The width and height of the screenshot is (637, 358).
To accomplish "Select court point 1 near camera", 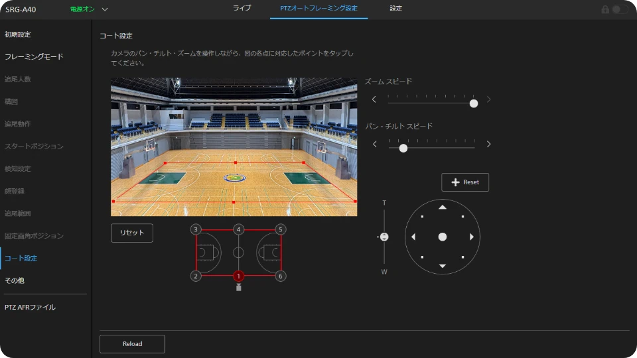I will [x=239, y=276].
